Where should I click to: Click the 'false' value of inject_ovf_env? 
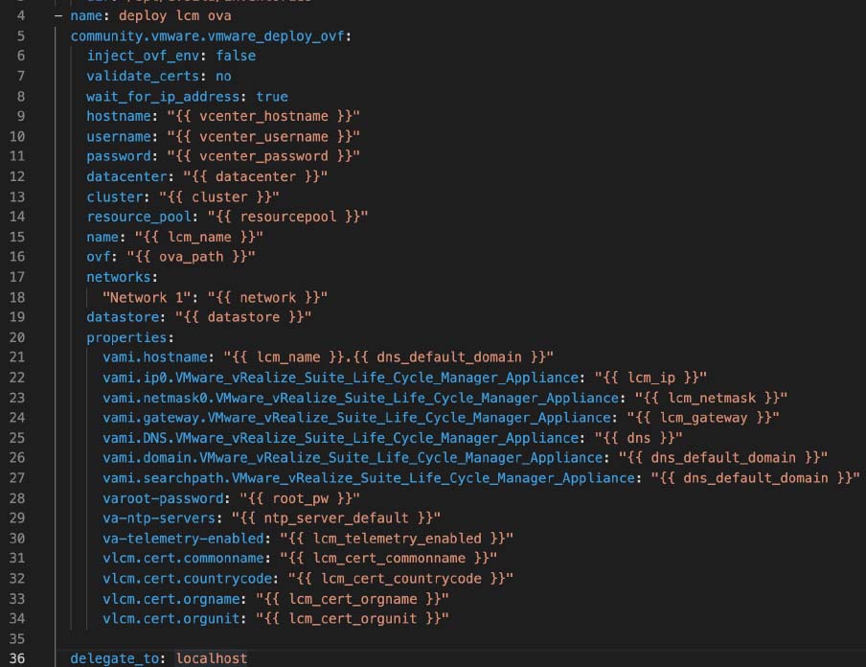tap(236, 57)
